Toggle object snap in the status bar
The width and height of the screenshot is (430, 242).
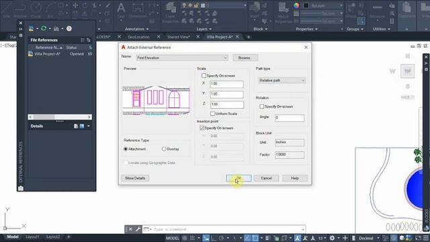click(x=255, y=238)
